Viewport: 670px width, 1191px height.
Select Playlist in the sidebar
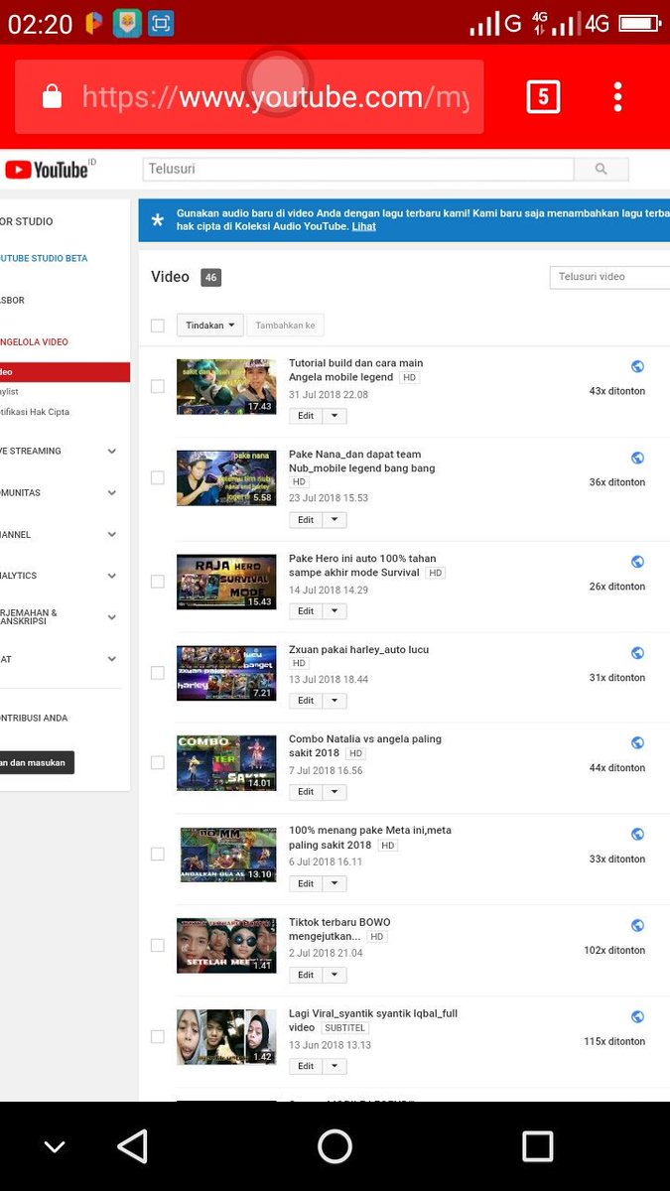[10, 392]
